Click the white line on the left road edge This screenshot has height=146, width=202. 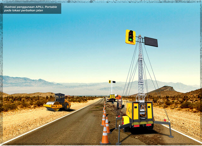click(47, 123)
